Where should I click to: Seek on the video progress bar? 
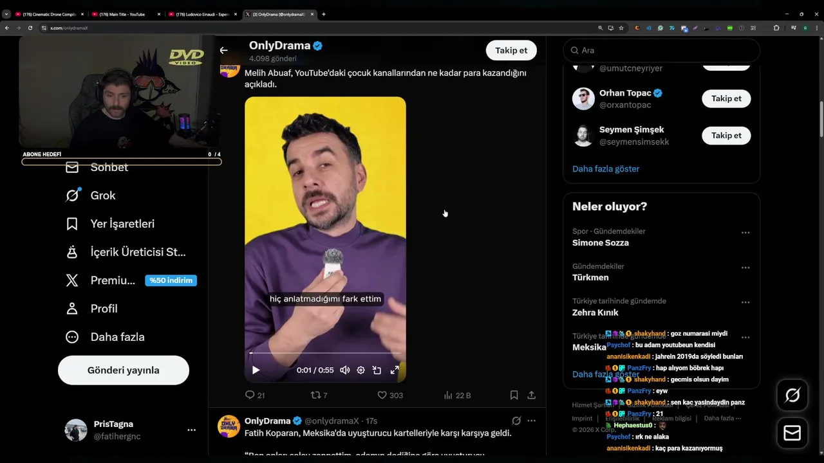[325, 353]
